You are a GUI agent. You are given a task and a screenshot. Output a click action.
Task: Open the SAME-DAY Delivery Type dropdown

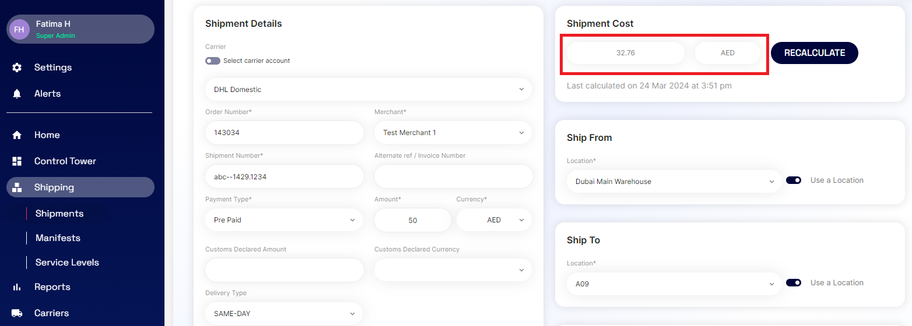pyautogui.click(x=283, y=314)
